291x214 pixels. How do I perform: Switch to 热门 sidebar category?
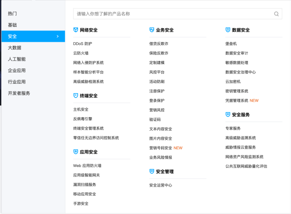point(13,14)
